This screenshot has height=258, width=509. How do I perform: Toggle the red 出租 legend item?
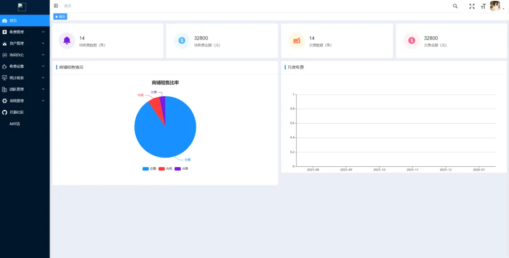pos(165,169)
